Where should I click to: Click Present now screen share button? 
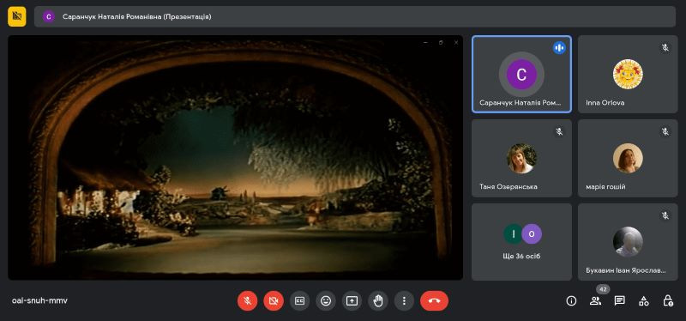pyautogui.click(x=352, y=301)
